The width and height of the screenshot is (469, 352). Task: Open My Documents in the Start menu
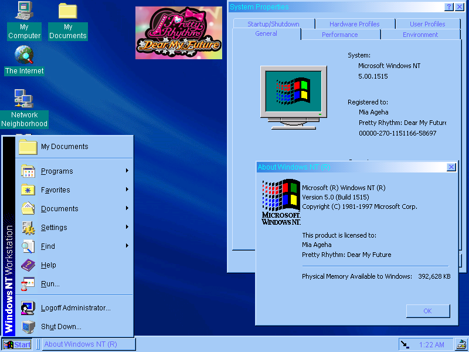pyautogui.click(x=74, y=147)
